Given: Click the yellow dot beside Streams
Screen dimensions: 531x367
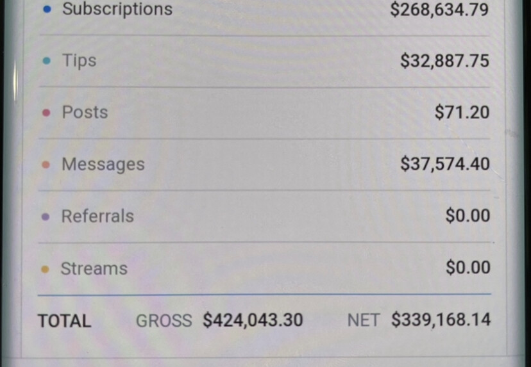Looking at the screenshot, I should [45, 269].
